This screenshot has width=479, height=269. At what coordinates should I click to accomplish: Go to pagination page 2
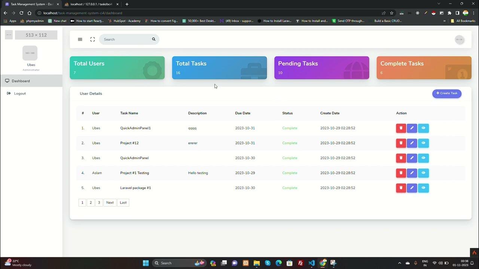click(x=91, y=202)
